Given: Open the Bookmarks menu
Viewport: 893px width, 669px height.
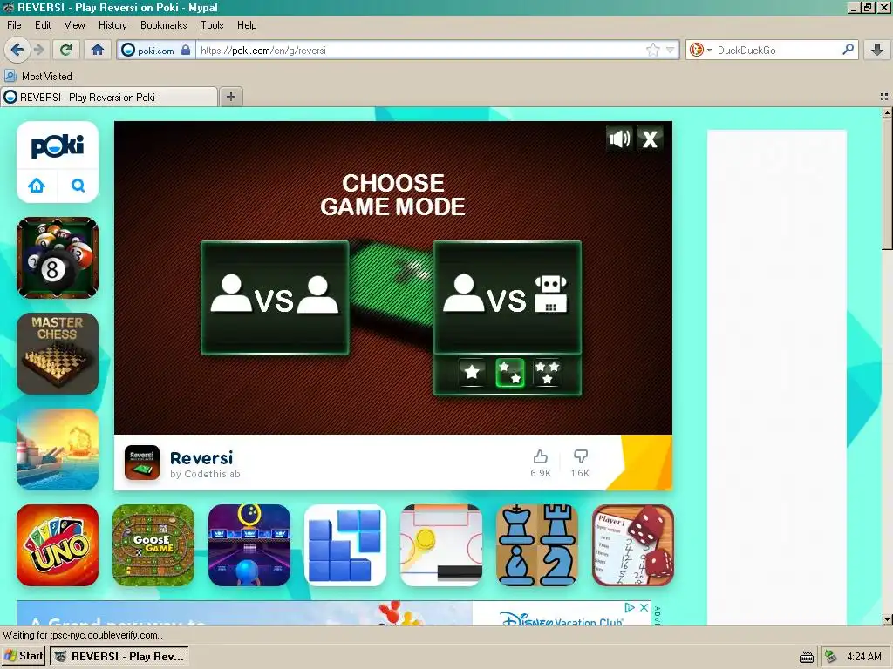Looking at the screenshot, I should (x=163, y=25).
